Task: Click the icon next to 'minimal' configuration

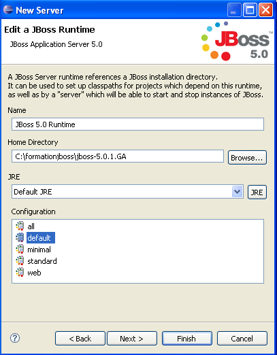Action: [x=20, y=249]
